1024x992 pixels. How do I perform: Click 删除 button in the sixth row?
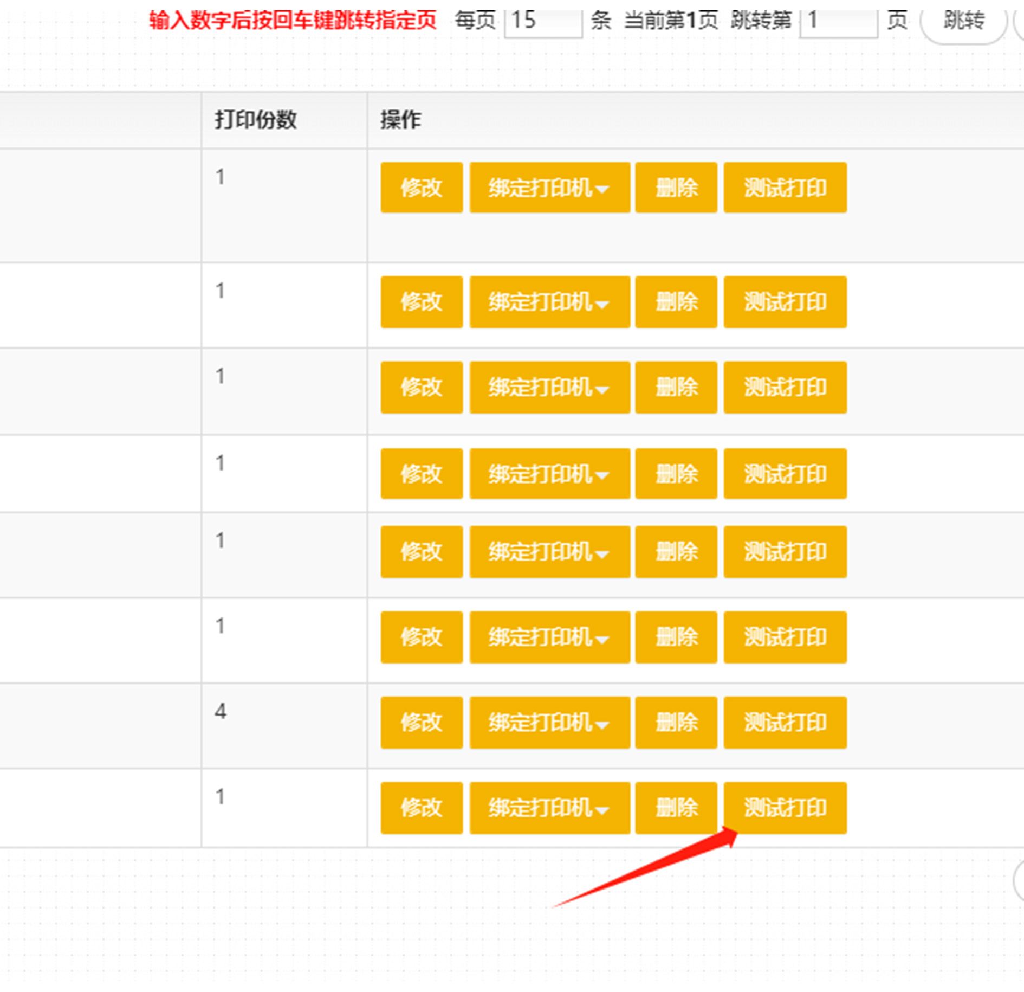676,637
